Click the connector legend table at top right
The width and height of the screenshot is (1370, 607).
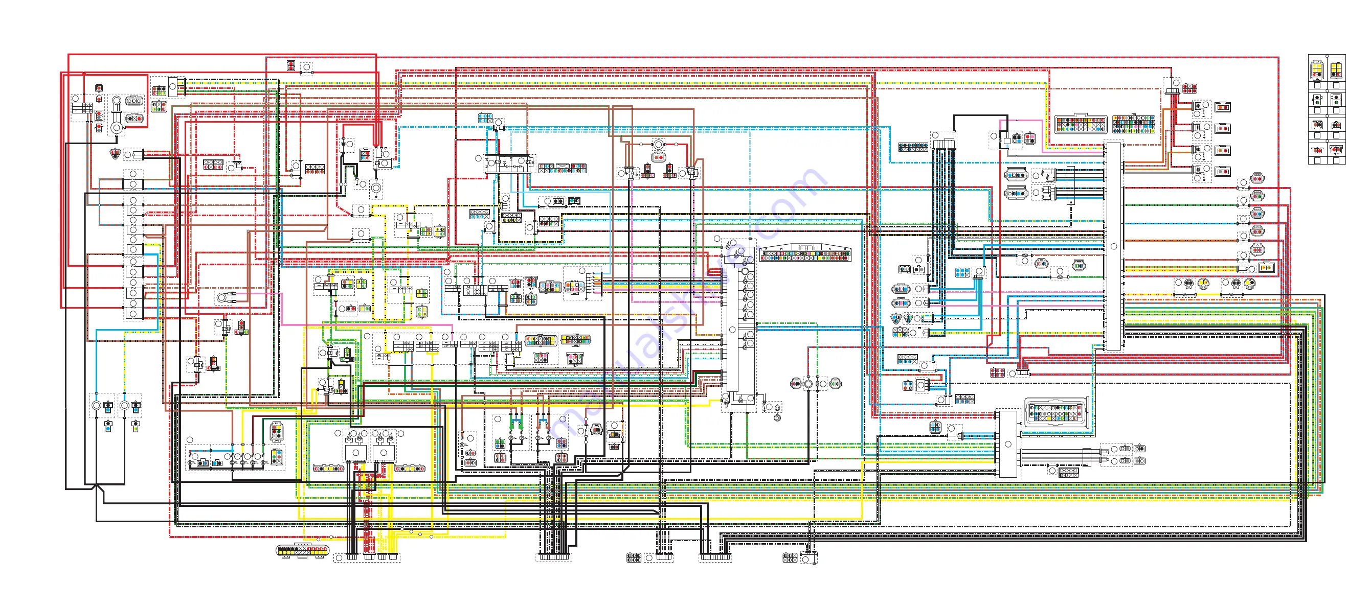(1327, 109)
